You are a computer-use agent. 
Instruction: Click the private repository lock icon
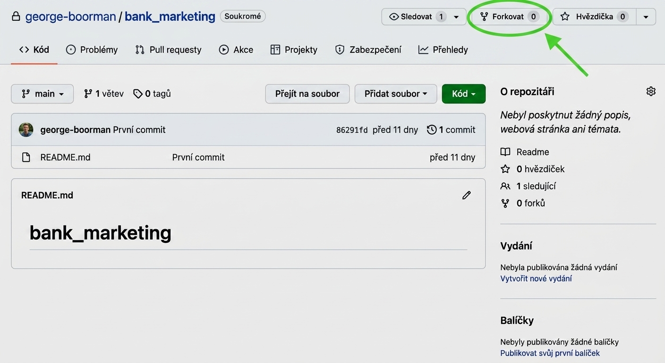click(x=16, y=17)
